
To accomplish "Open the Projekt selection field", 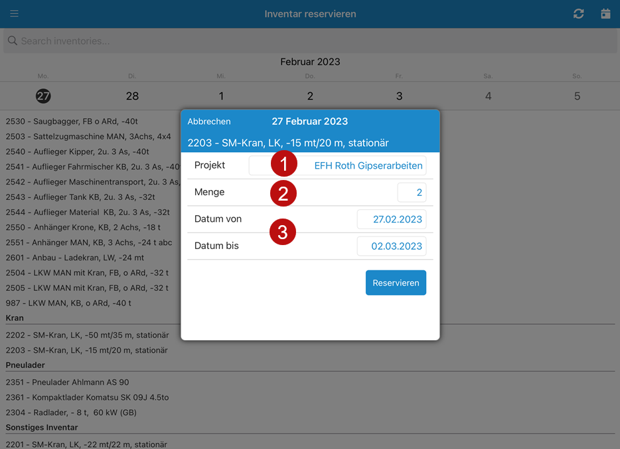I will (337, 165).
